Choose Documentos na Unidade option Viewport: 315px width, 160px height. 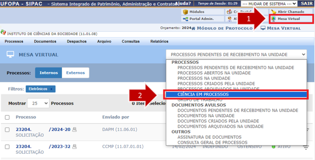point(206,116)
